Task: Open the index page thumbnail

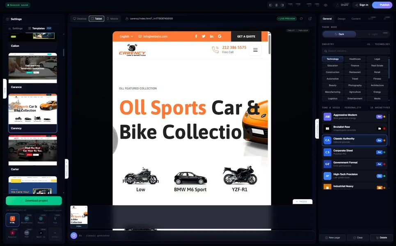Action: click(79, 217)
